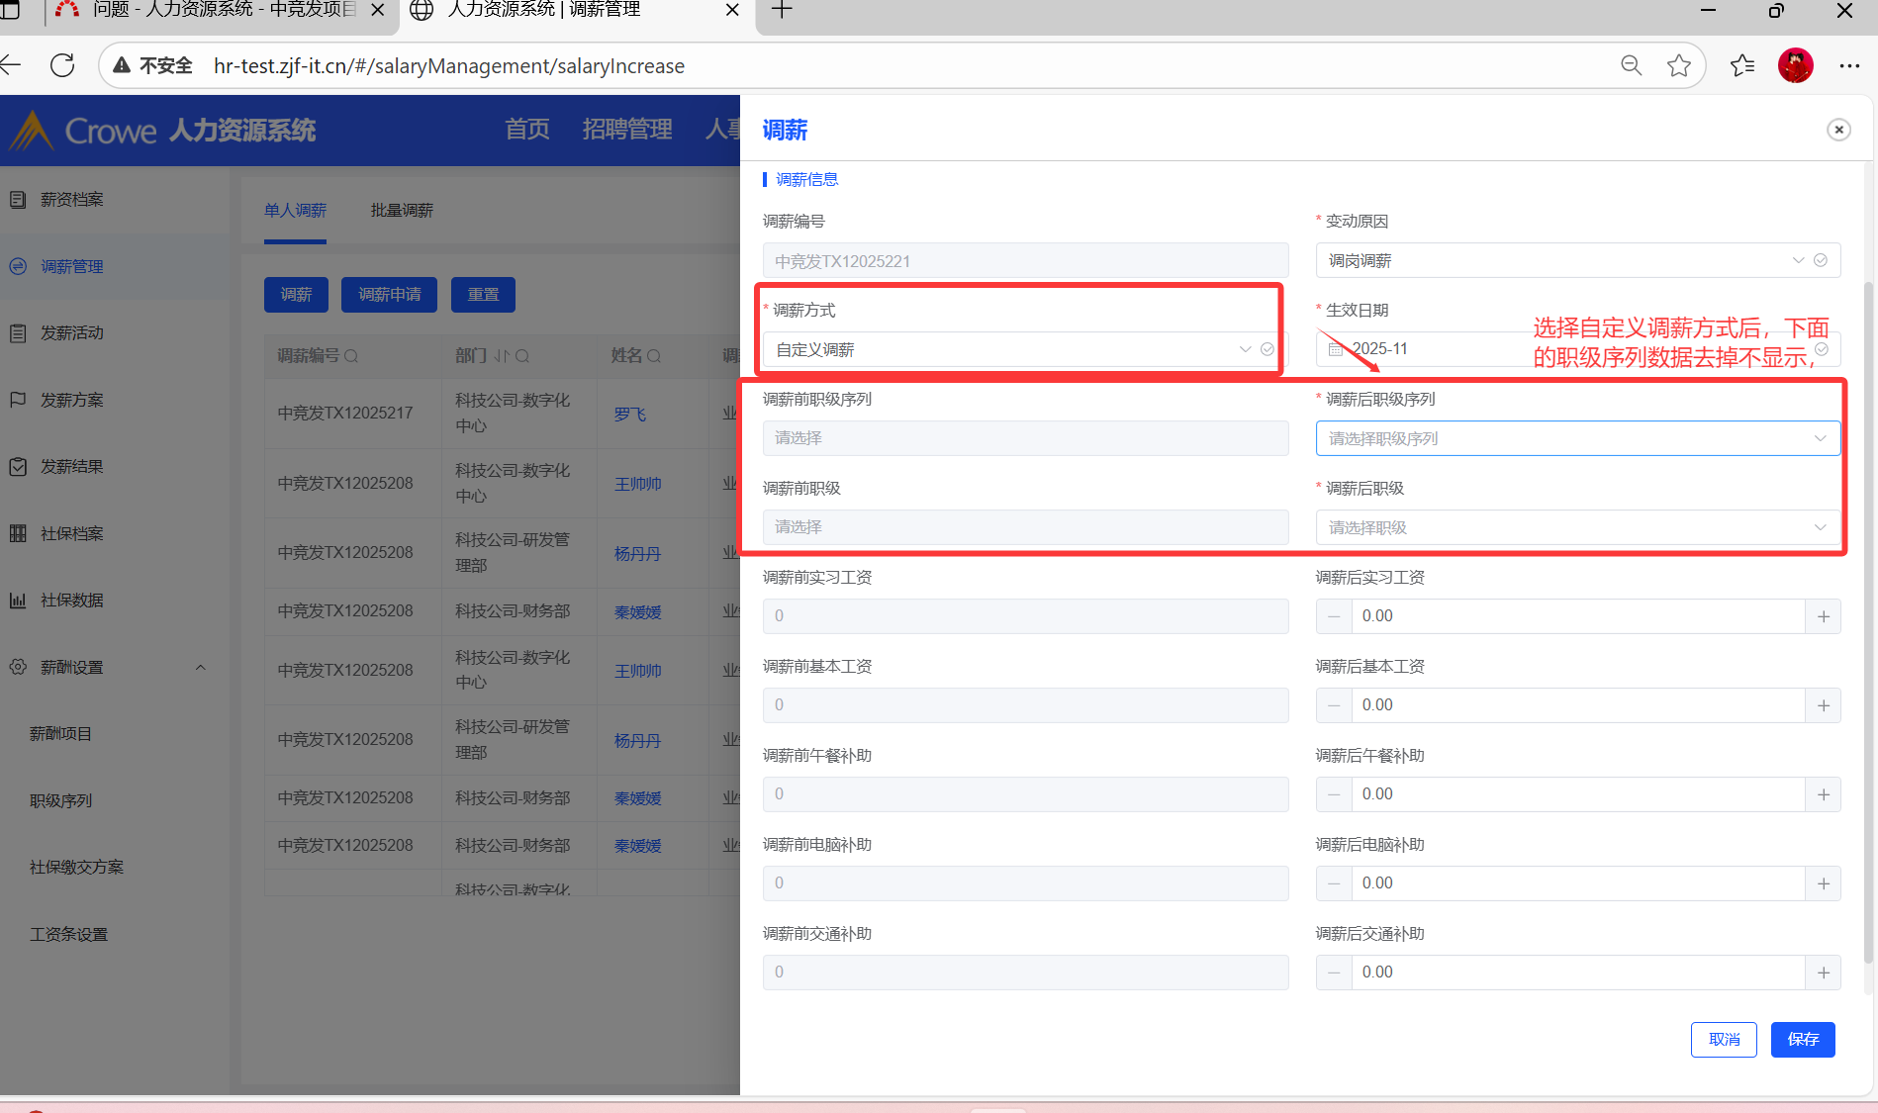
Task: Decrease 调薪后电脑补助 with the minus button
Action: click(1334, 883)
